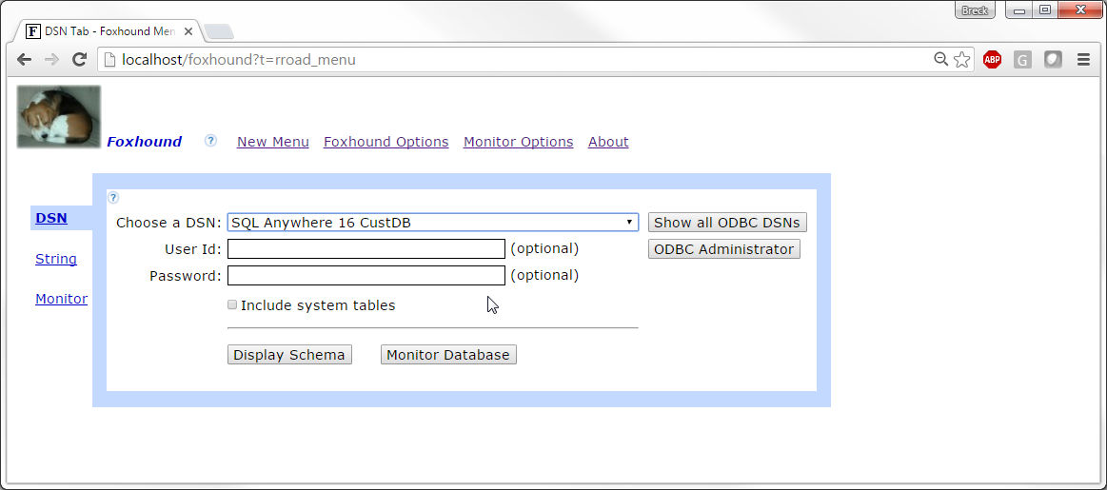Click the Breck user profile button
Screen dimensions: 1107x490
coord(975,10)
